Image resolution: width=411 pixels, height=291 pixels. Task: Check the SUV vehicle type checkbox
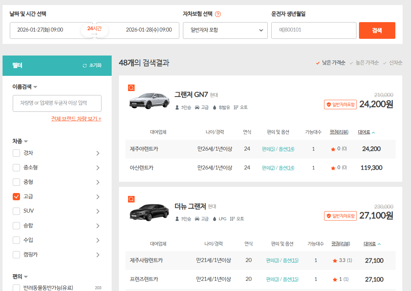click(x=16, y=211)
